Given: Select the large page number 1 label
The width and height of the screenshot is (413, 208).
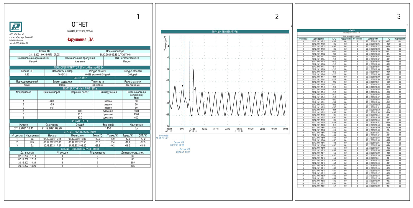Looking at the screenshot, I should pos(138,17).
